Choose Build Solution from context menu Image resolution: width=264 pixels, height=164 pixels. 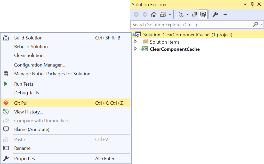[66, 38]
